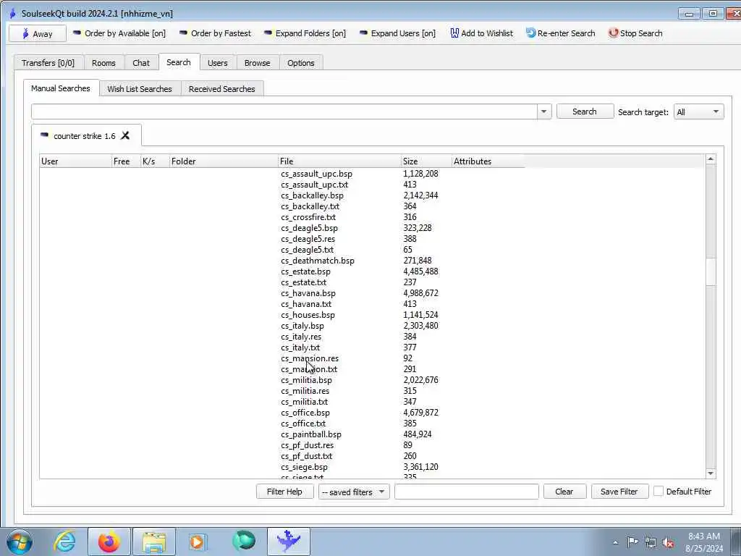Viewport: 741px width, 556px height.
Task: Select file cs_deagle5.res
Action: [x=308, y=239]
